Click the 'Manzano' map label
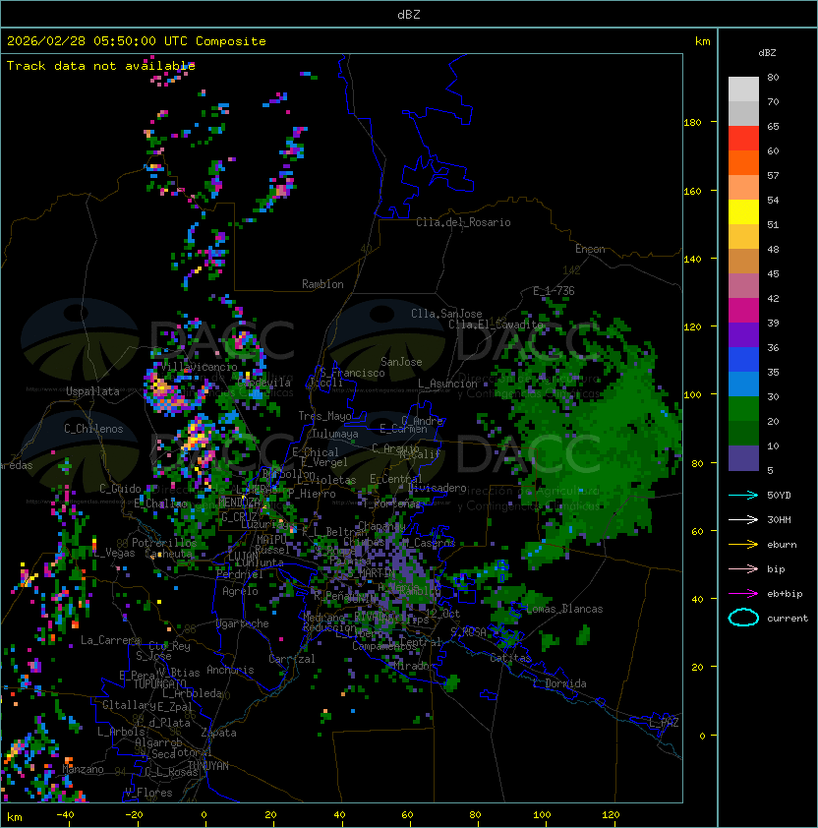Image resolution: width=818 pixels, height=828 pixels. point(83,769)
